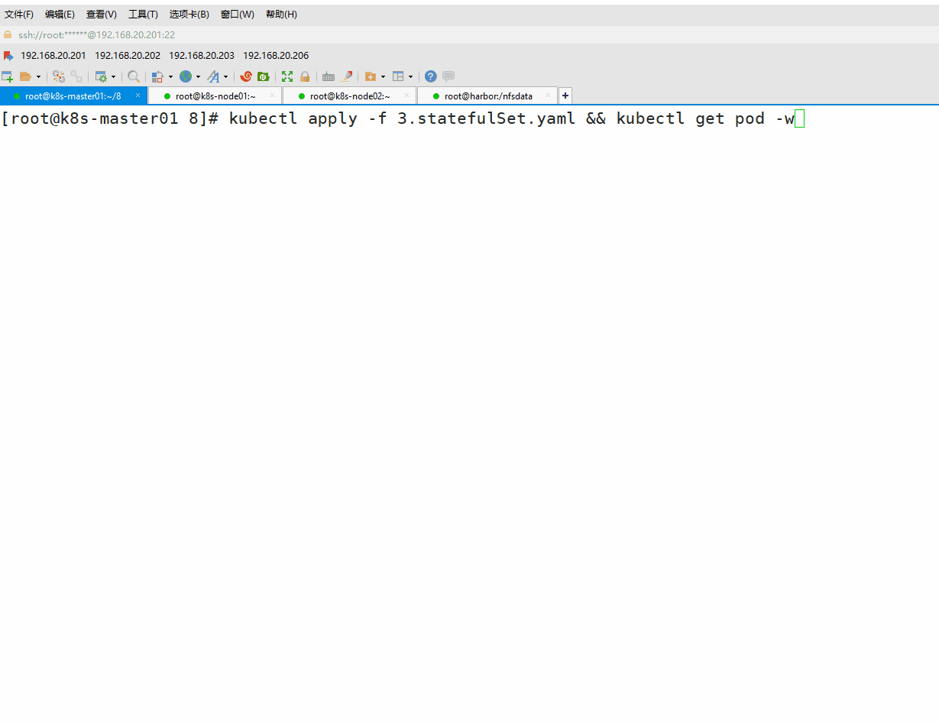Expand the Open folder dropdown arrow
This screenshot has width=939, height=723.
click(x=38, y=77)
